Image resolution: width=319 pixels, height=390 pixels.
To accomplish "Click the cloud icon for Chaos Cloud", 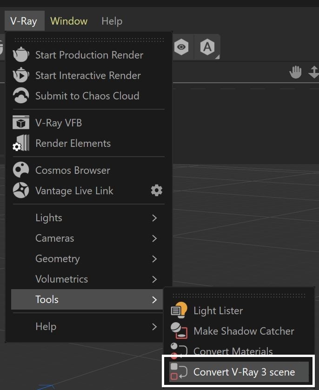I will pos(21,95).
